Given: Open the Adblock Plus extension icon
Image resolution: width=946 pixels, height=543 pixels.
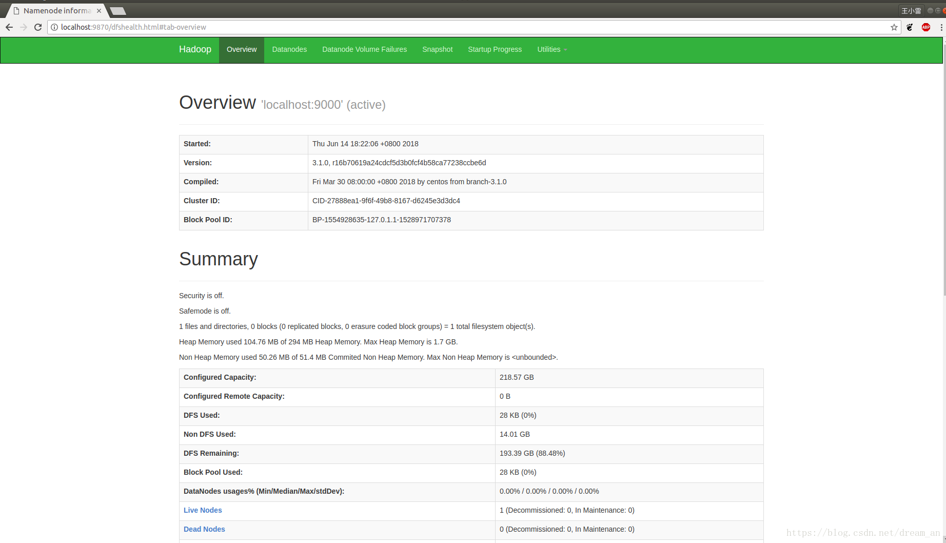Looking at the screenshot, I should tap(926, 27).
